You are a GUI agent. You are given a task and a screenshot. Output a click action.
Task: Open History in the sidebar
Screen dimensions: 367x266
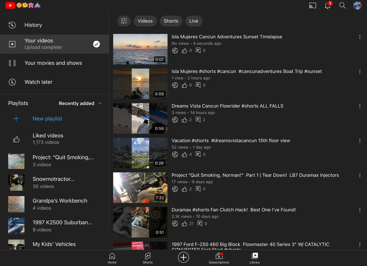point(33,25)
